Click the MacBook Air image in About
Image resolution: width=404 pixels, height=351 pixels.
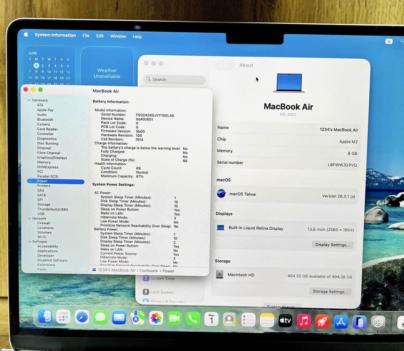tap(289, 83)
